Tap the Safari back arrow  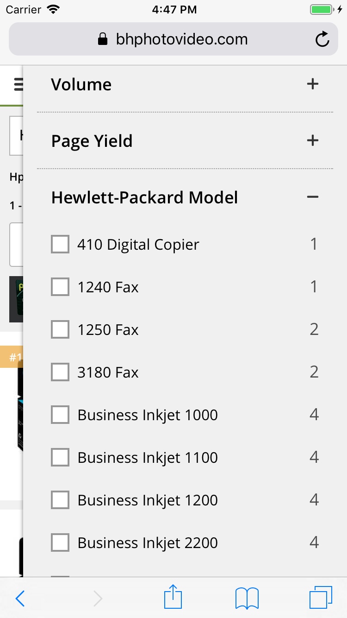click(x=20, y=599)
